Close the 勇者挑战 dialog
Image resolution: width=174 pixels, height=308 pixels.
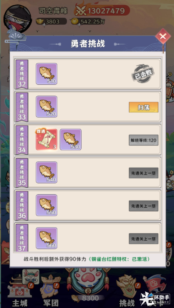[x=163, y=37]
